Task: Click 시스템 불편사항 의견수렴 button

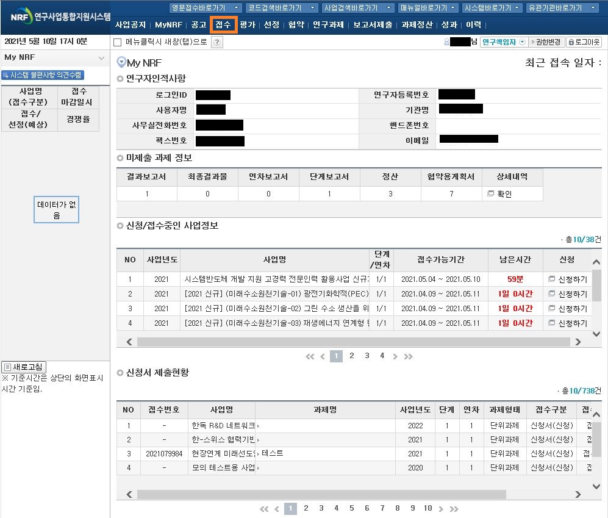Action: 43,75
